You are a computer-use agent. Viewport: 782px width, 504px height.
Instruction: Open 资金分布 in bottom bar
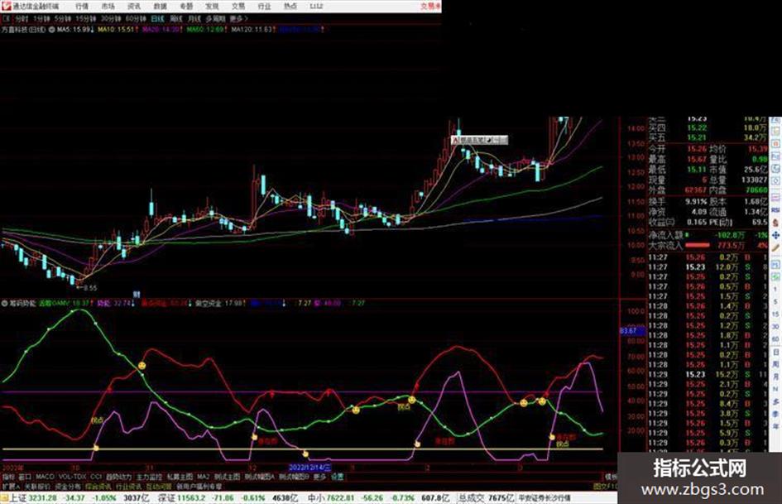tap(68, 486)
